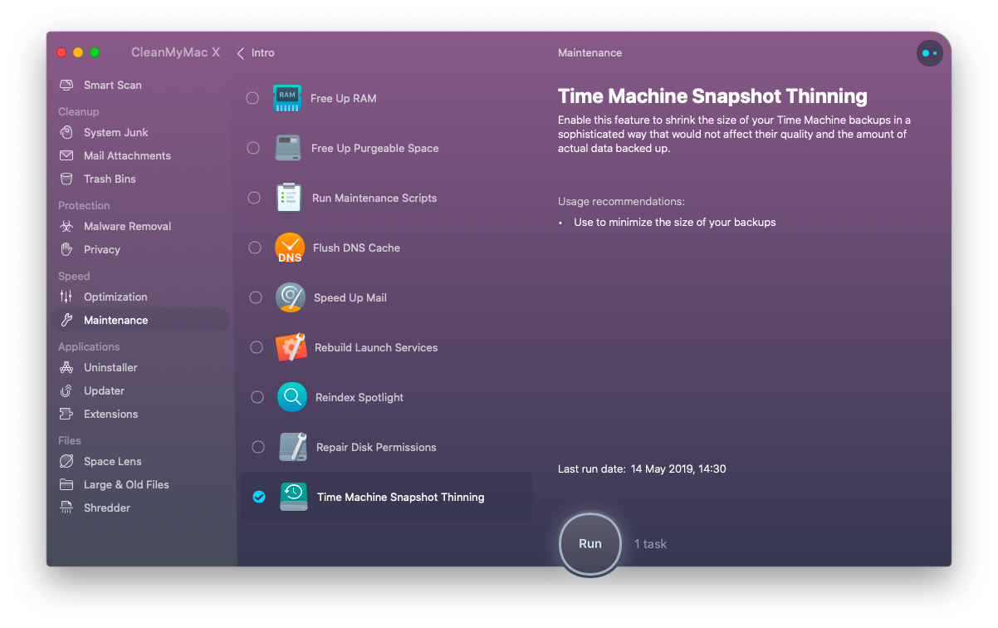Open the assistant dots icon in top-right

(929, 53)
